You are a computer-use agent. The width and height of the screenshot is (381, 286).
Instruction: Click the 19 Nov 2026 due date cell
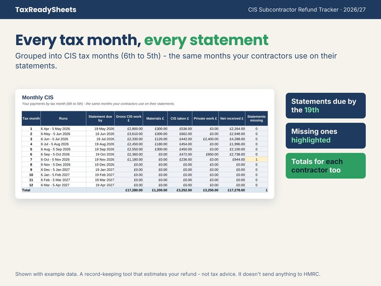pos(100,159)
